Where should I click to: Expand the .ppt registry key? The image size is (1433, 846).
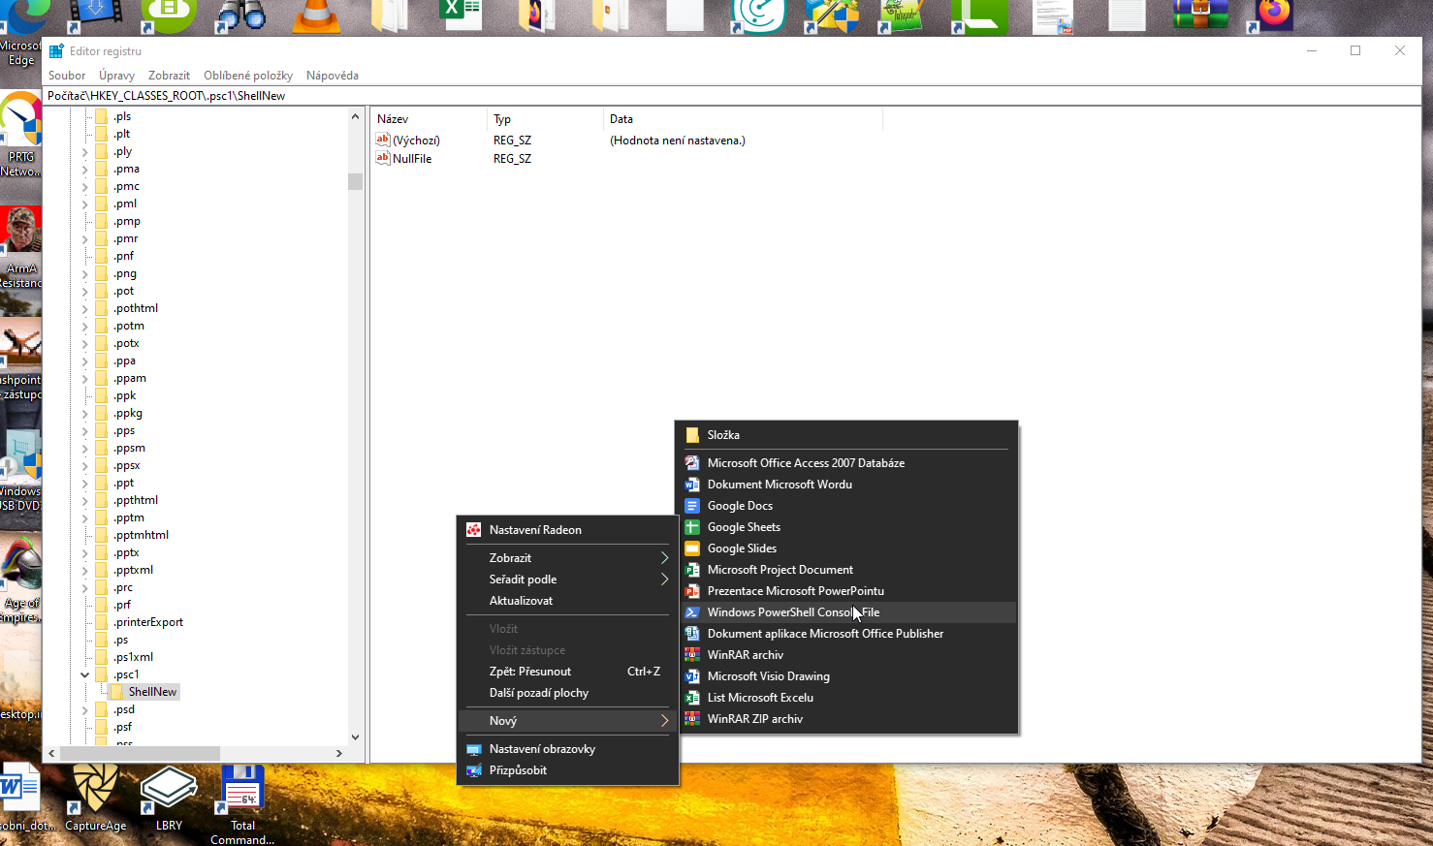pyautogui.click(x=84, y=483)
